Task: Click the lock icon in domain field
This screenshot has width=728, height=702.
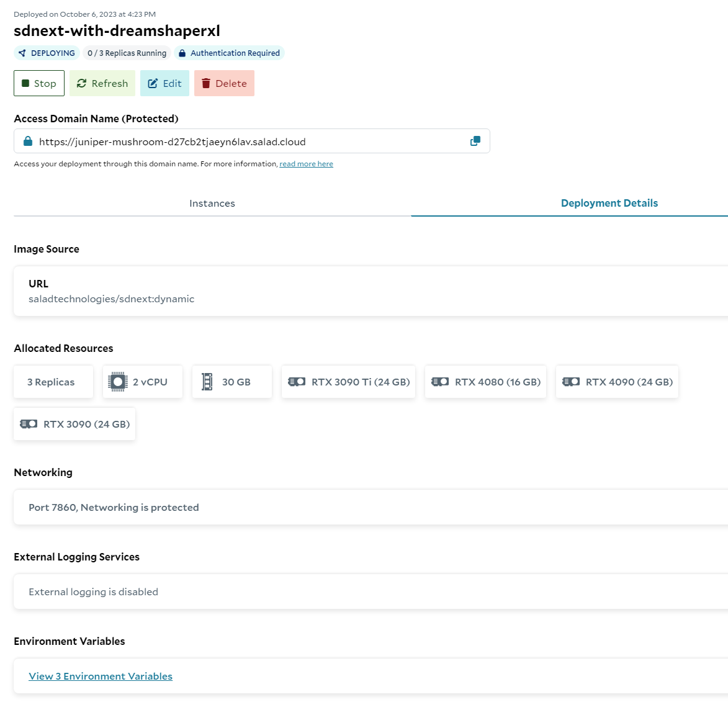Action: [x=28, y=141]
